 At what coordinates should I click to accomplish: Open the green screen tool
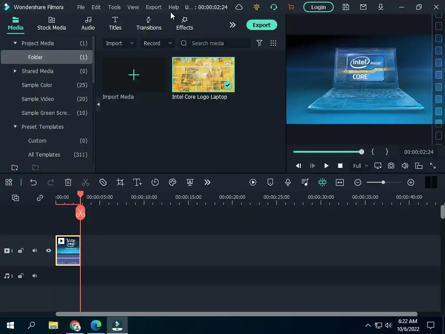coord(190,182)
